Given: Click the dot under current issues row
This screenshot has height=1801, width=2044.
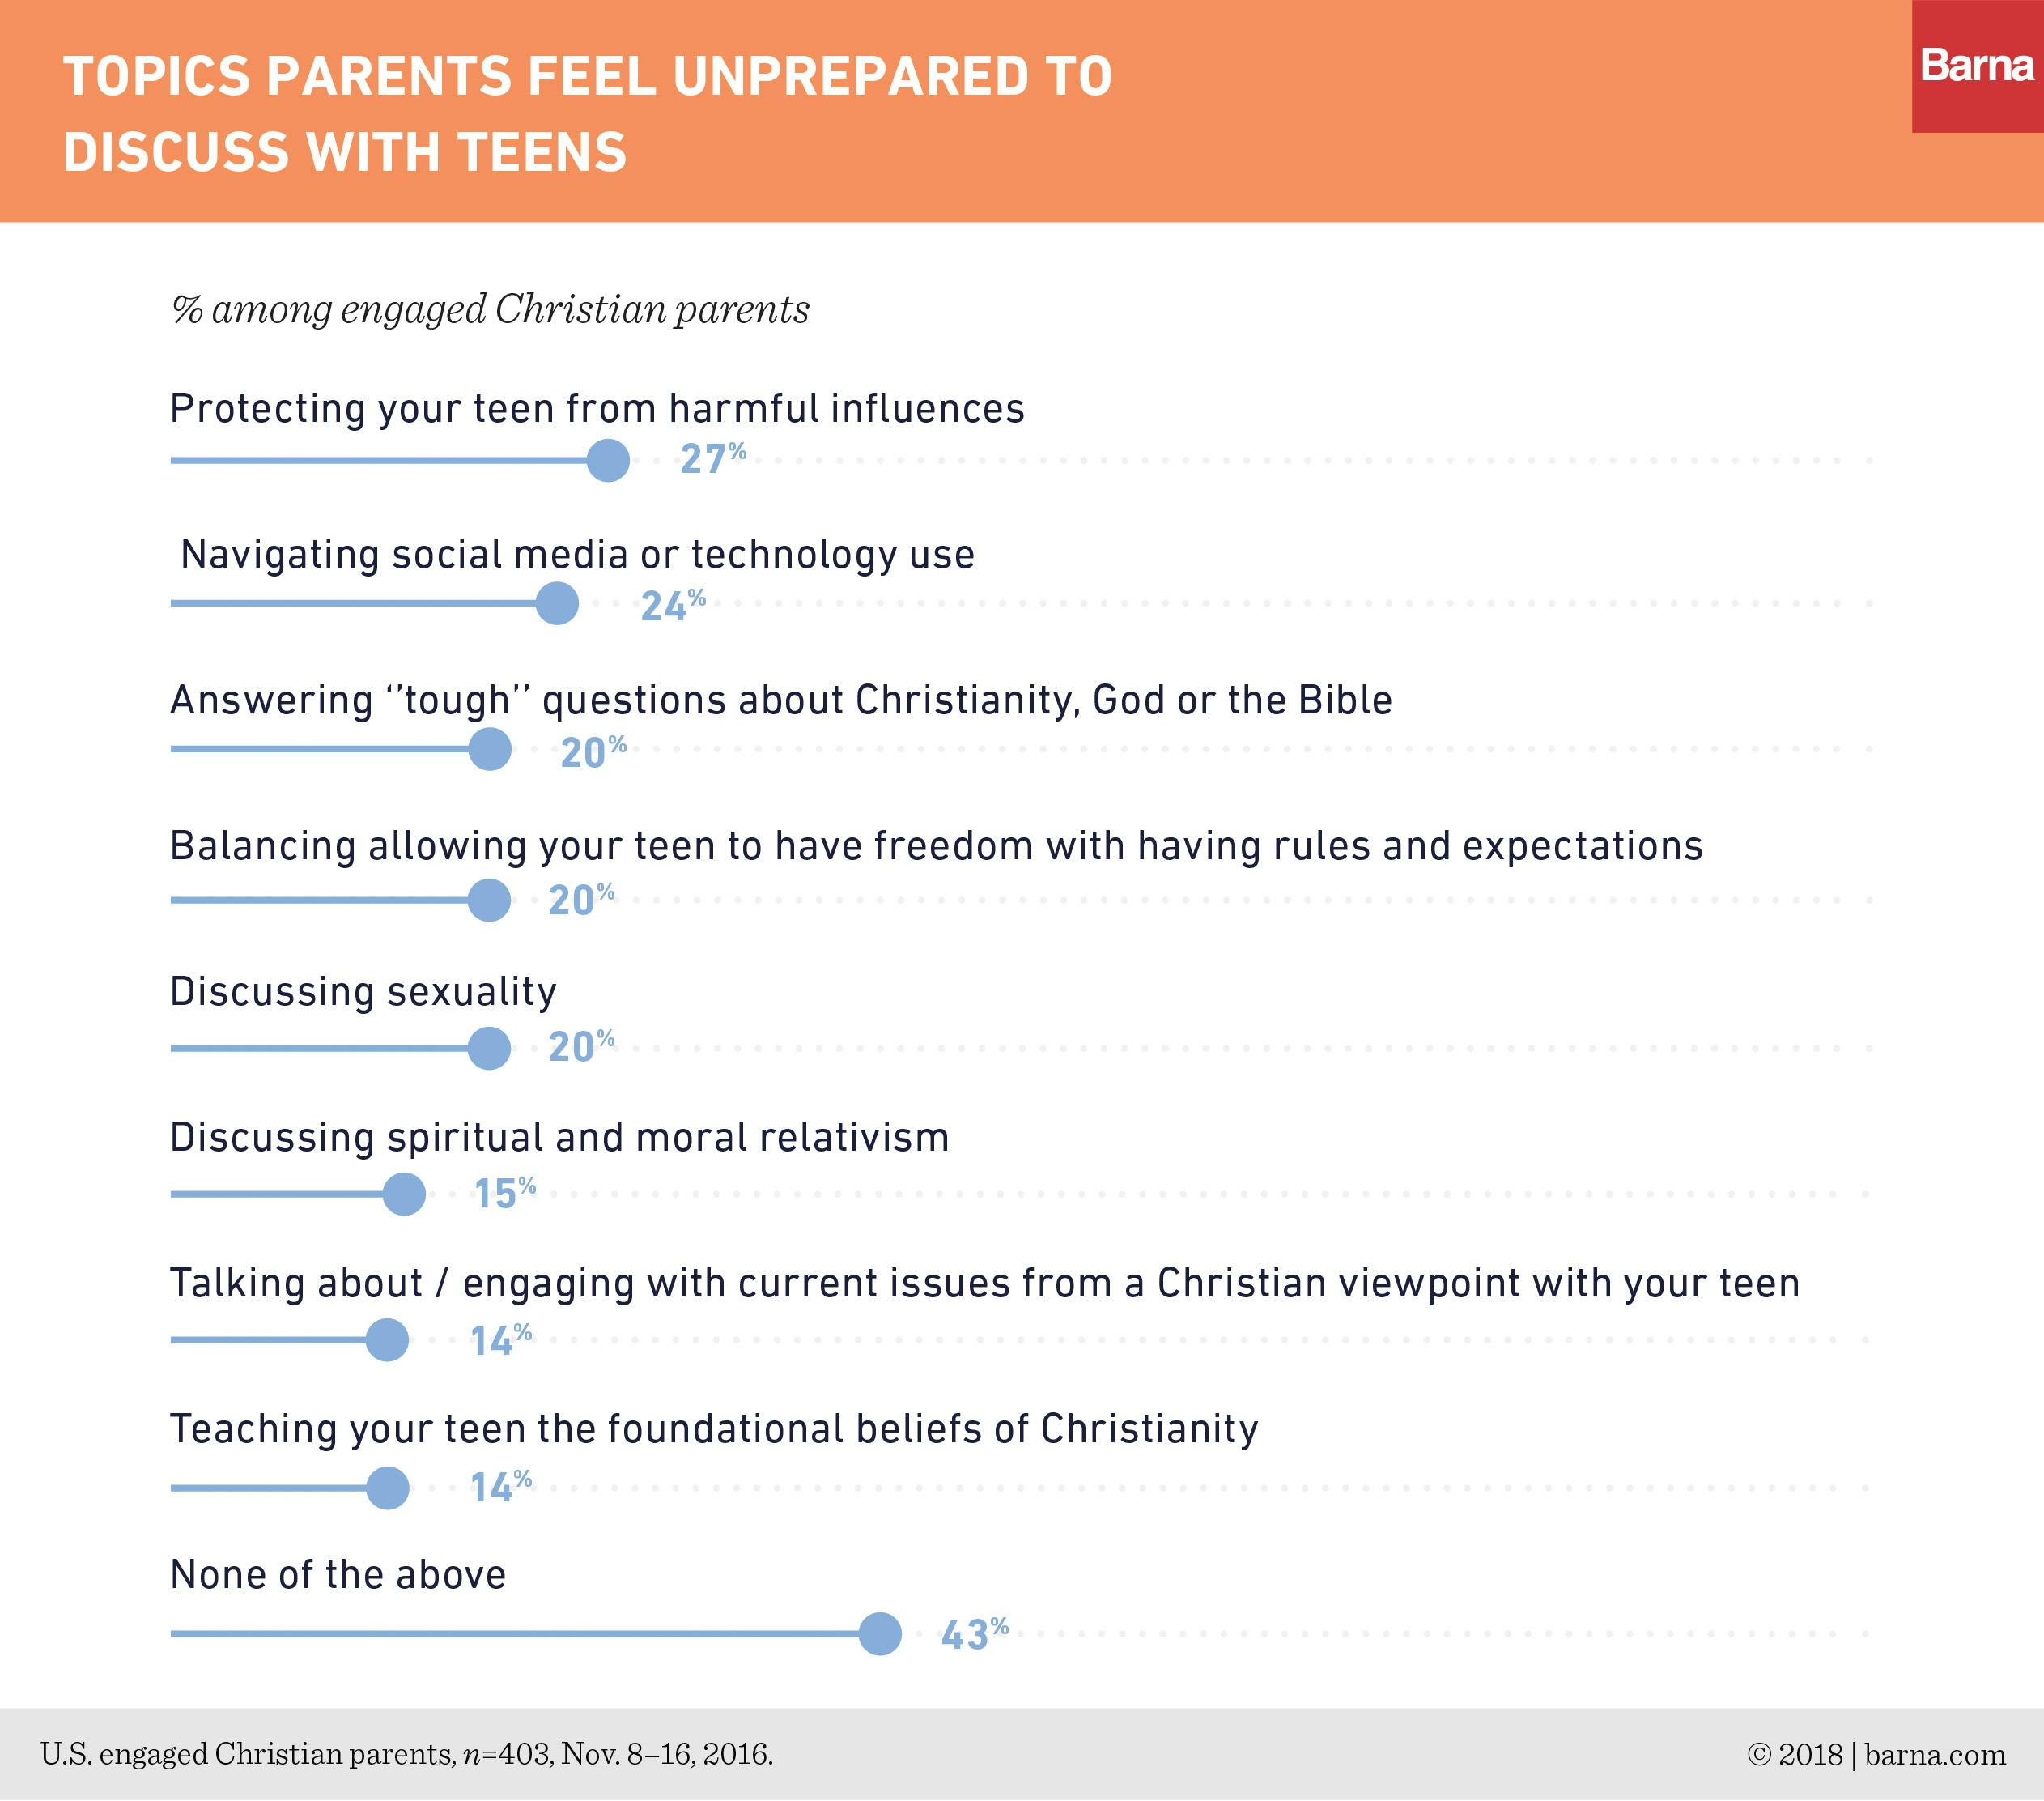Looking at the screenshot, I should point(387,1339).
